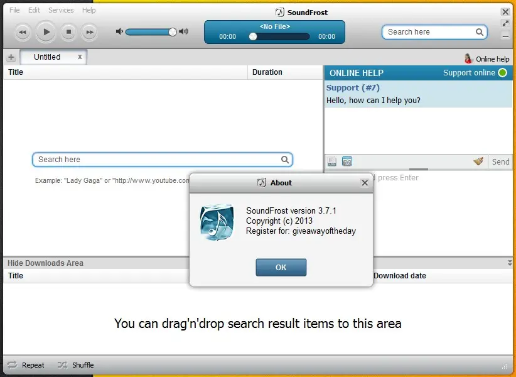Click OK in the About dialog
The width and height of the screenshot is (516, 377).
pyautogui.click(x=281, y=268)
